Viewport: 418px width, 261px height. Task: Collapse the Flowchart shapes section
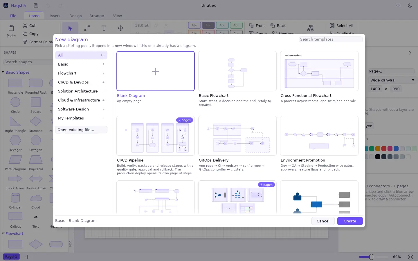3,233
